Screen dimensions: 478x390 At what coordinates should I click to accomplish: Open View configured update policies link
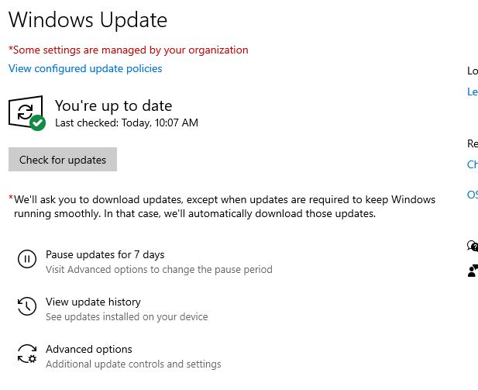pyautogui.click(x=85, y=68)
